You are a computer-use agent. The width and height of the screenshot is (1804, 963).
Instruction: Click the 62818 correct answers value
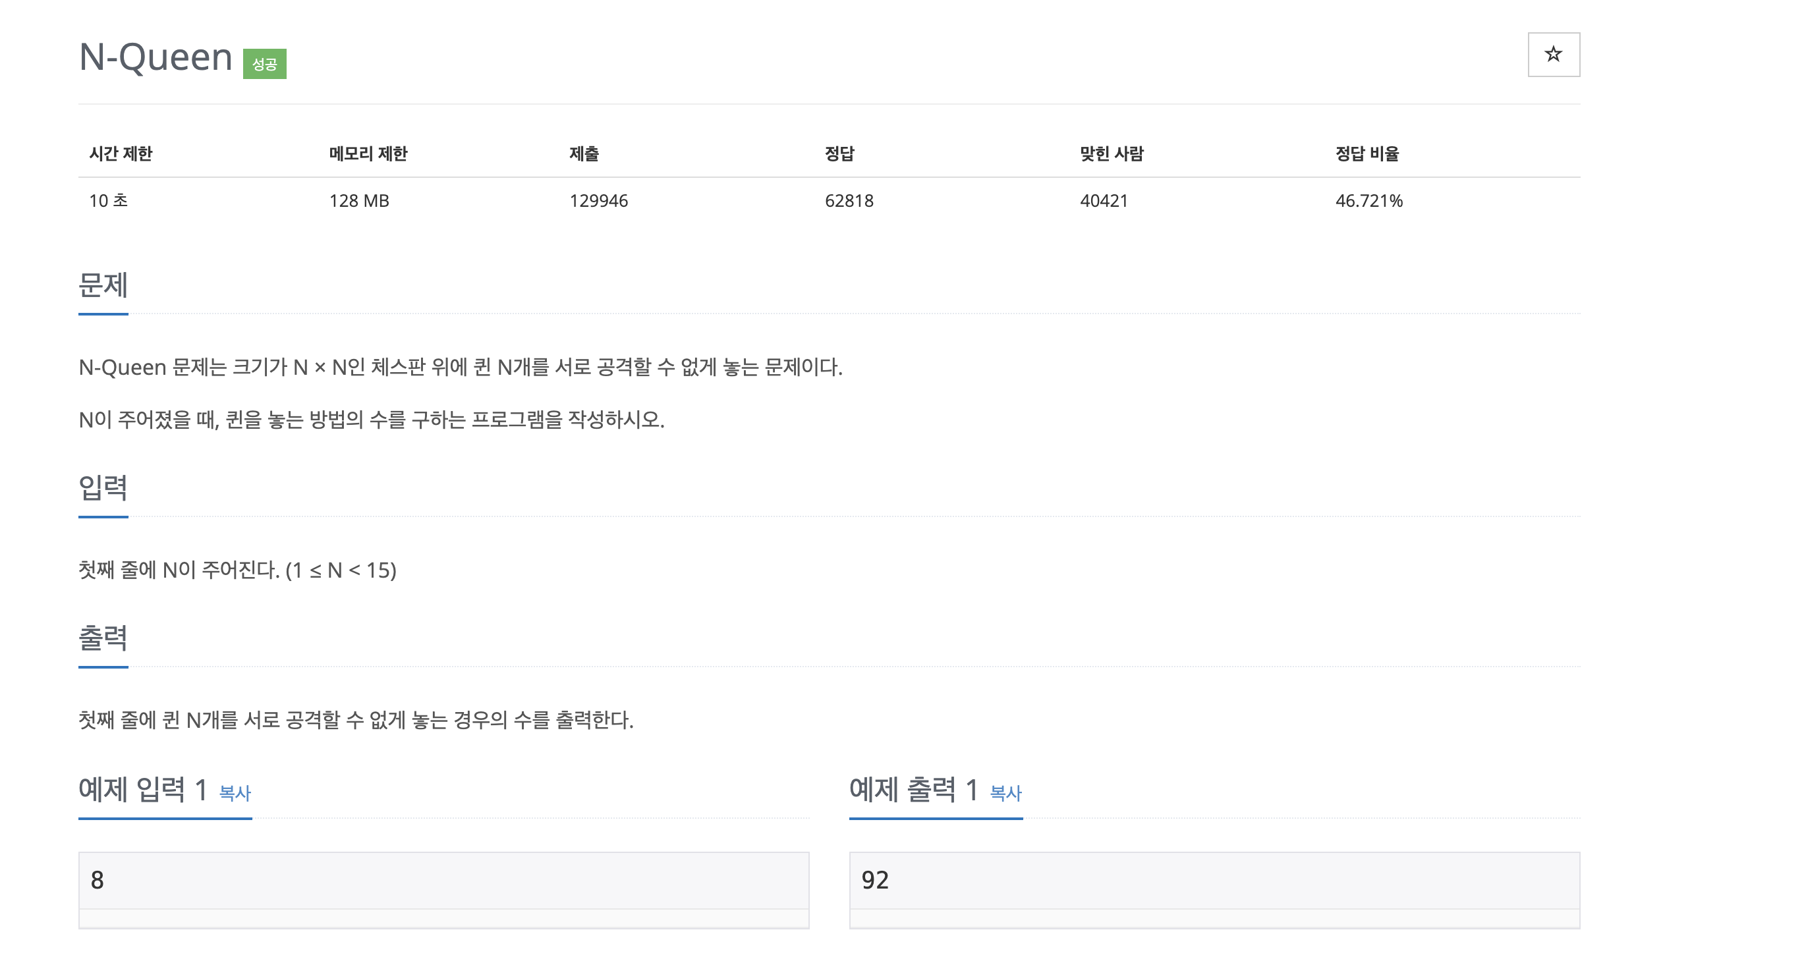coord(849,201)
